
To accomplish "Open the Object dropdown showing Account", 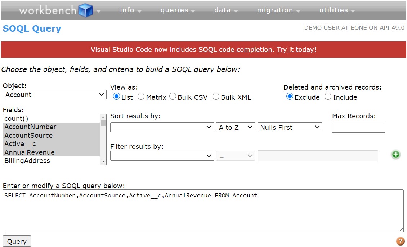I will click(54, 95).
